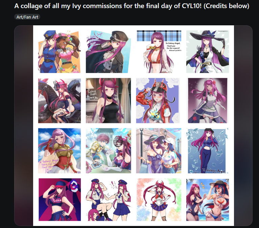Viewport: 259px width, 228px height.
Task: Open the police officer and candy girl artwork
Action: (x=60, y=51)
